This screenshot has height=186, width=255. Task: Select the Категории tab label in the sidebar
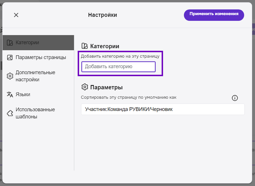click(27, 43)
